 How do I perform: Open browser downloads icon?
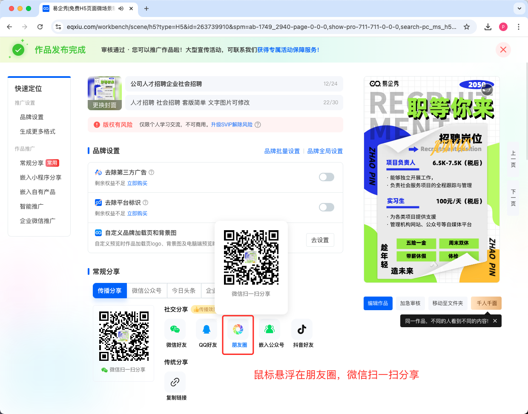tap(488, 27)
